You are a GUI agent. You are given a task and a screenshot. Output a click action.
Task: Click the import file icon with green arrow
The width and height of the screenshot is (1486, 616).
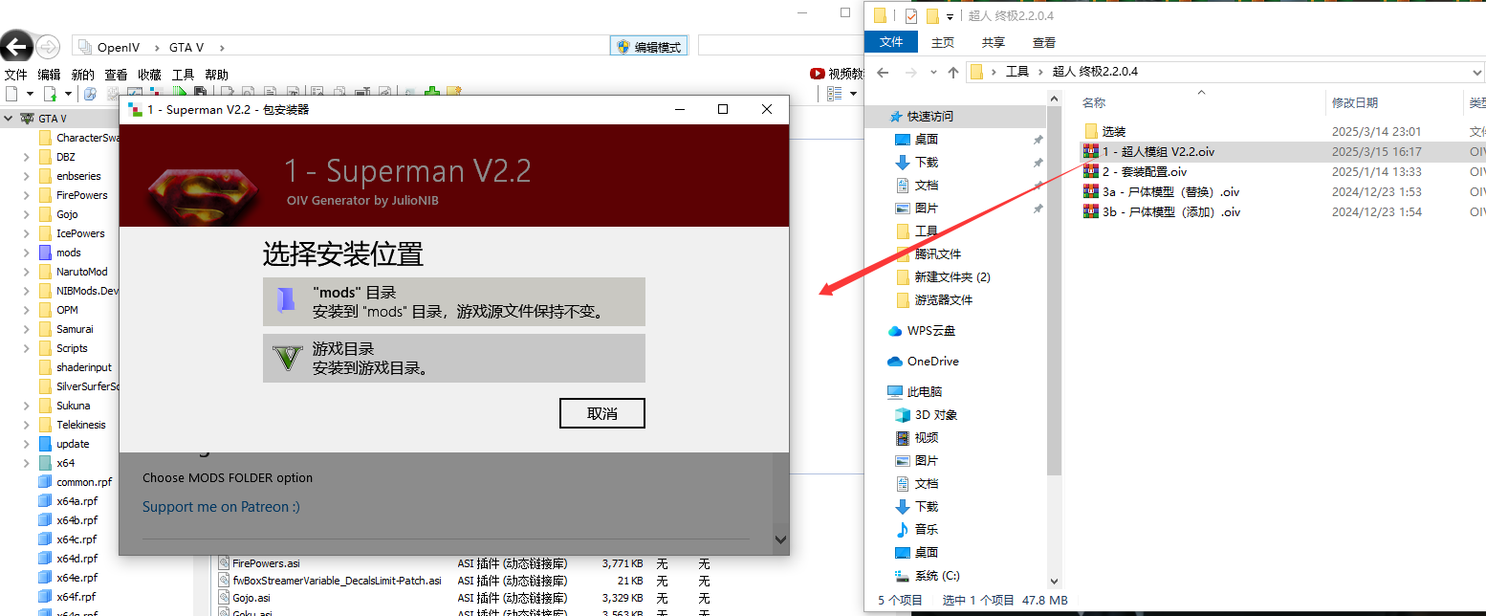click(49, 93)
